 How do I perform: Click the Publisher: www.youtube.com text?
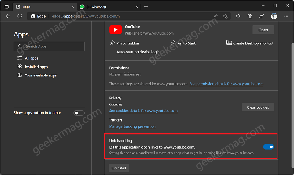point(149,33)
